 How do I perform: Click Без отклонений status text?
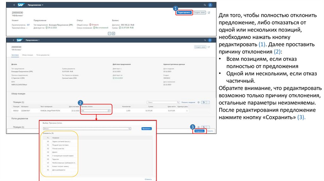pos(101,28)
